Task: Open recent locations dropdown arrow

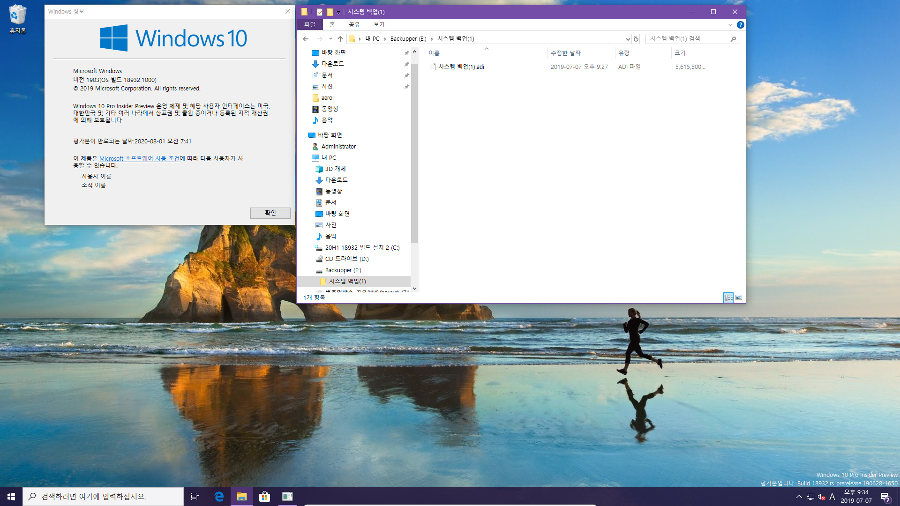Action: pyautogui.click(x=330, y=39)
